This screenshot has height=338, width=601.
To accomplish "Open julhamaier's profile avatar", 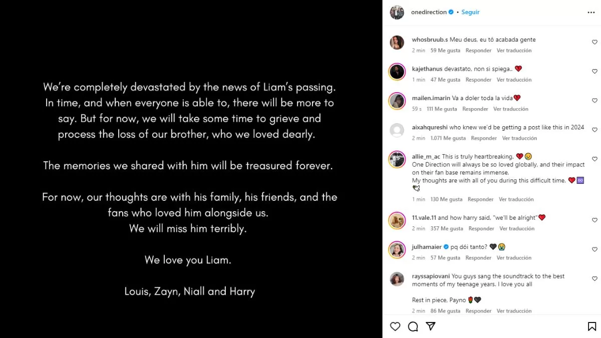I will coord(397,249).
